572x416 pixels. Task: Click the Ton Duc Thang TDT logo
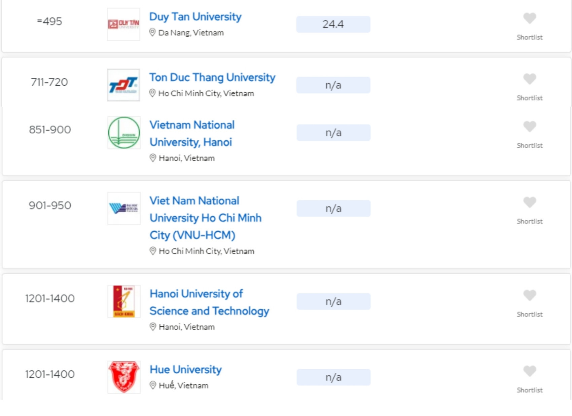(x=123, y=85)
